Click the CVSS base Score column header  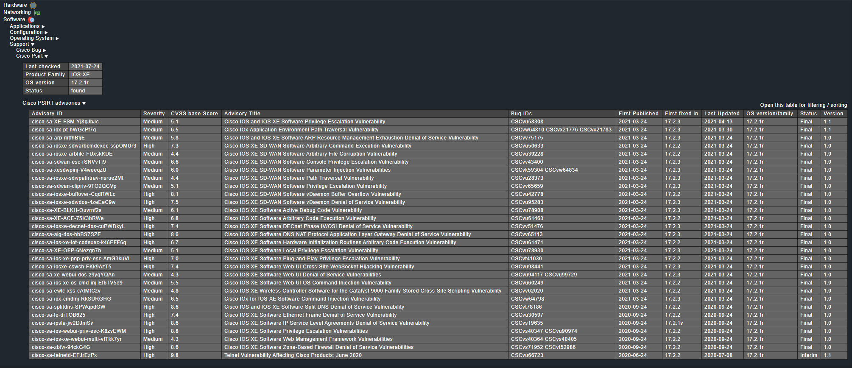pos(195,114)
